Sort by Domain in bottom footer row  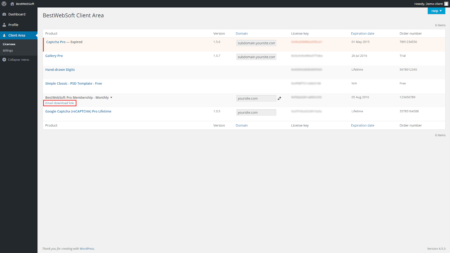242,125
